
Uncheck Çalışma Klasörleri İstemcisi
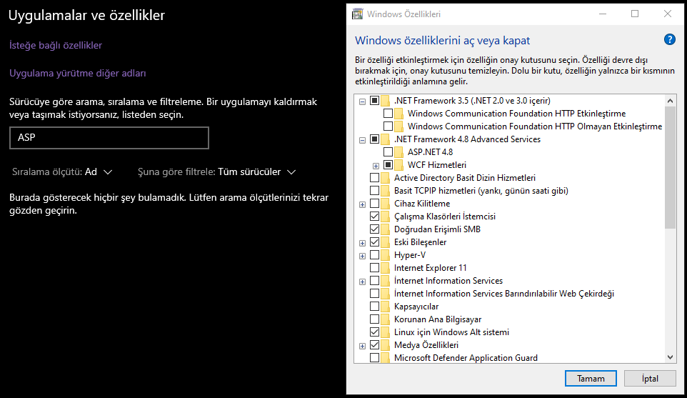374,216
